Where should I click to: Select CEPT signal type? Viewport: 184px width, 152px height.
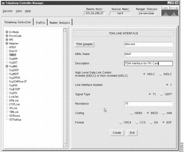[162, 94]
